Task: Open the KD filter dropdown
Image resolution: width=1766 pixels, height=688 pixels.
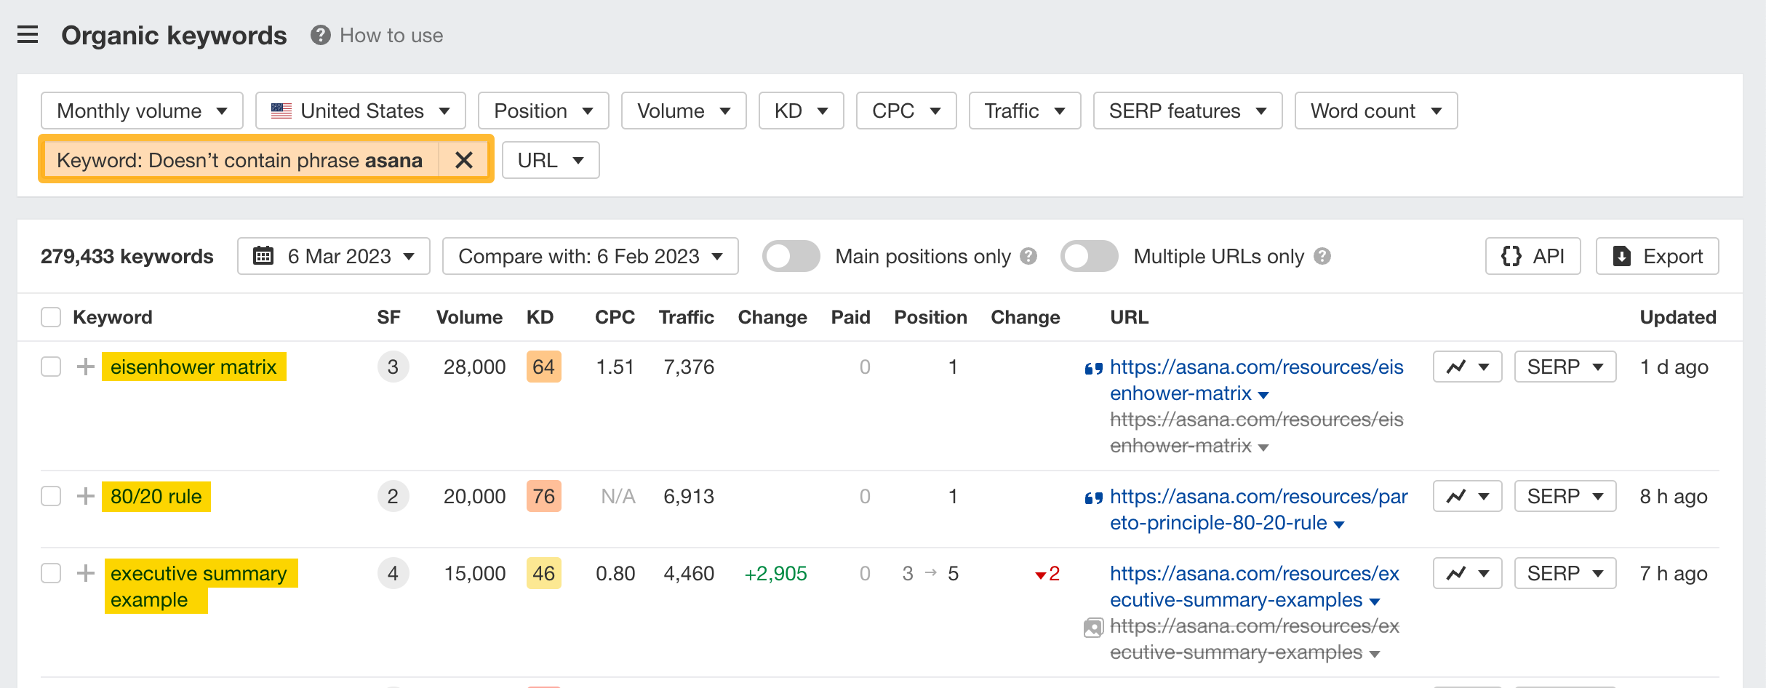Action: (x=801, y=111)
